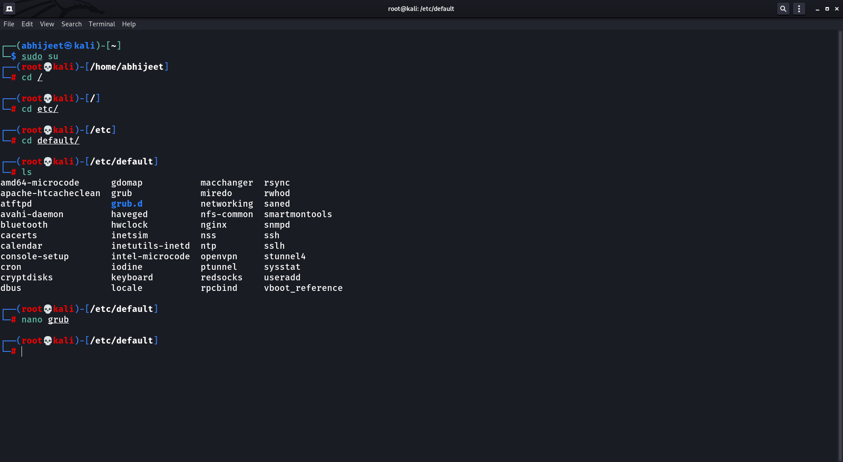843x462 pixels.
Task: Select the networking entry in the listing
Action: 227,204
